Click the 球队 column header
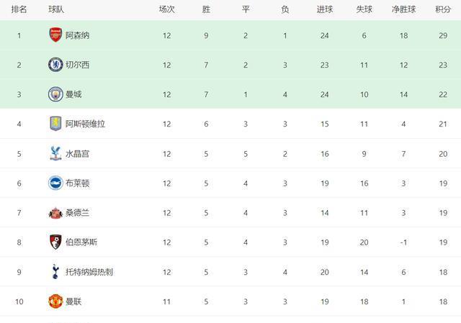461x323 pixels. click(x=56, y=9)
